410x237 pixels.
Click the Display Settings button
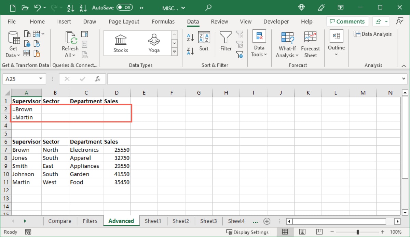coord(248,232)
